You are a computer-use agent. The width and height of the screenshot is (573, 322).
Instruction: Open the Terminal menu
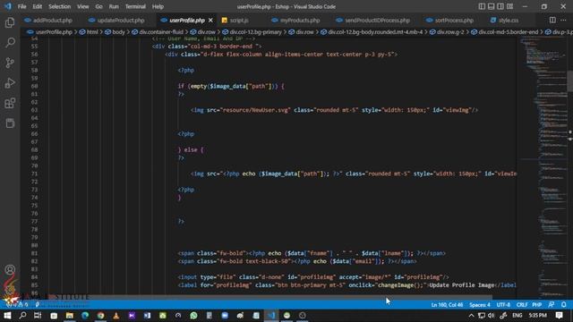click(x=135, y=6)
